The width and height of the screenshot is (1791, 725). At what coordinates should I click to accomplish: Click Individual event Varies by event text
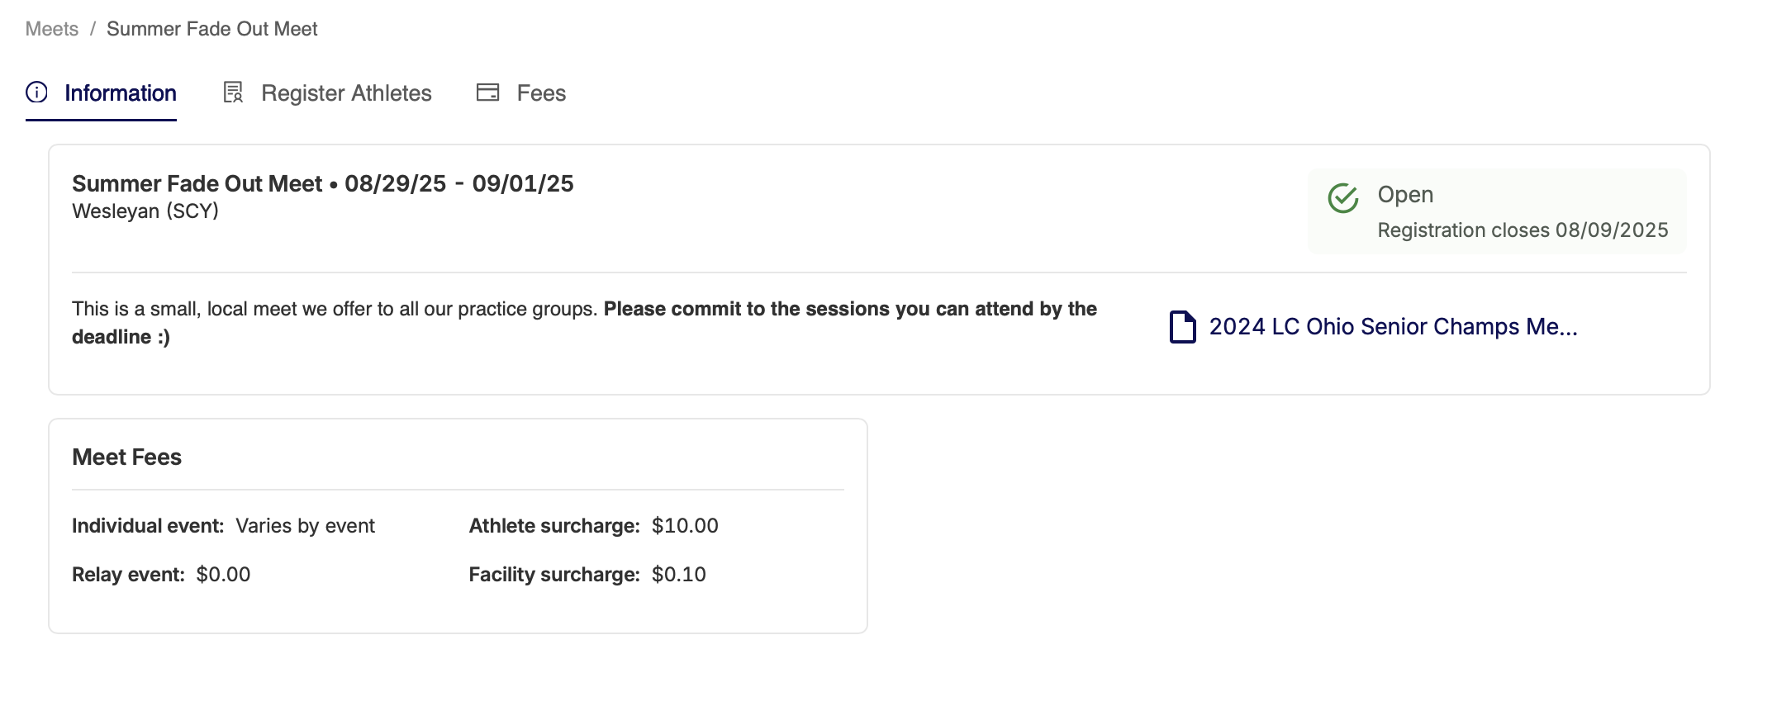coord(223,526)
